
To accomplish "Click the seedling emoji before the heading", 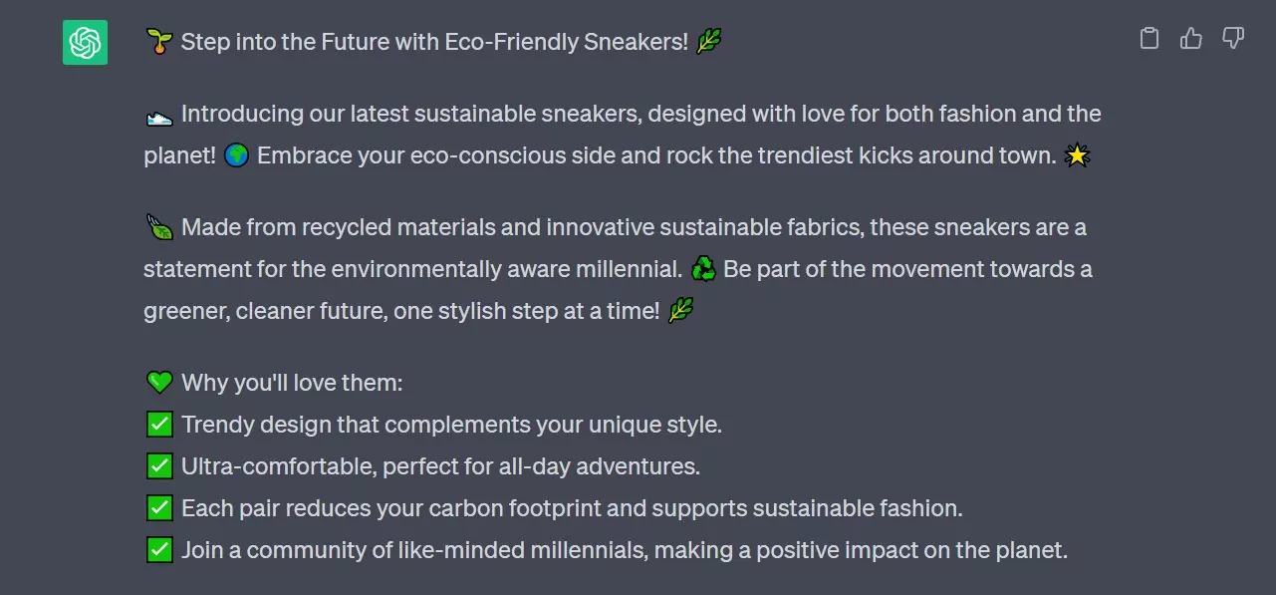I will [158, 42].
